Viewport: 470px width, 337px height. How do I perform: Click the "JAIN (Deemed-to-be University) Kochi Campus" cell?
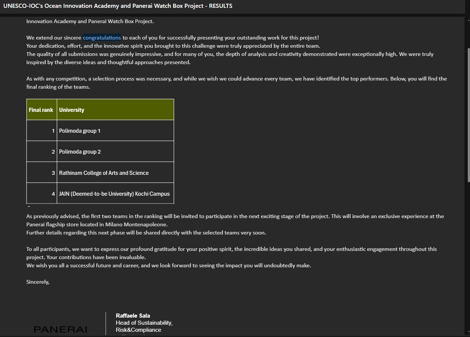115,193
